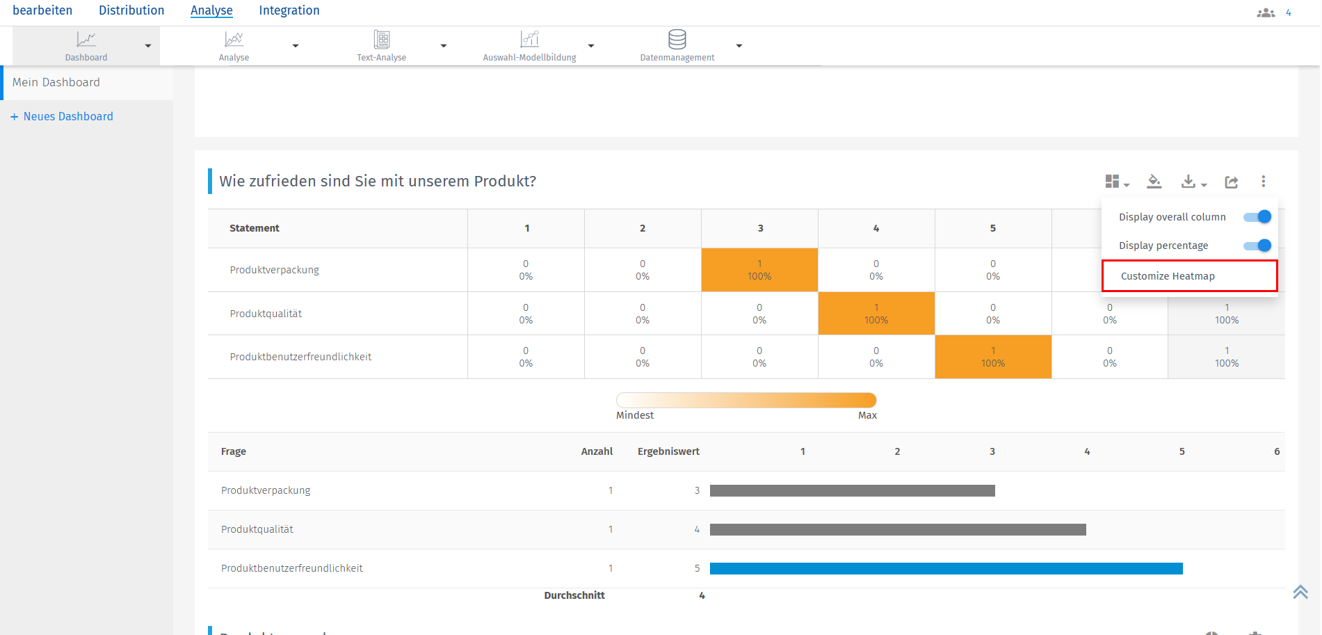Open the download options dropdown

1193,182
